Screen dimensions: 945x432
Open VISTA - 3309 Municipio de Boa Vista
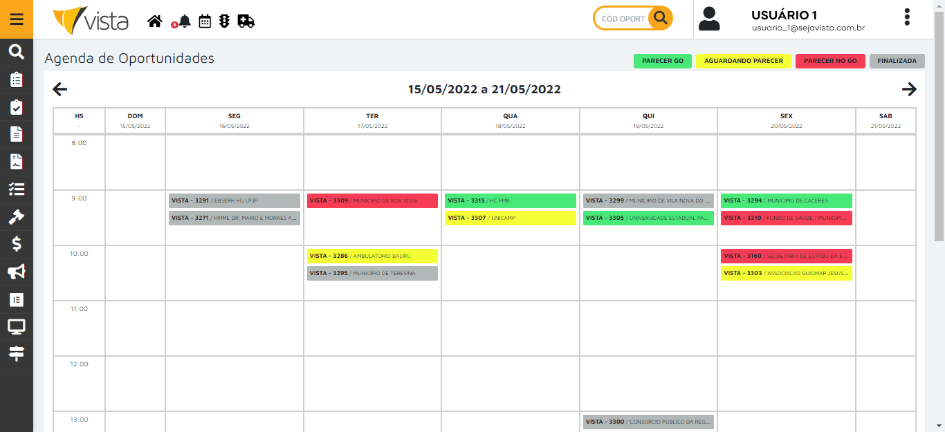[x=372, y=200]
